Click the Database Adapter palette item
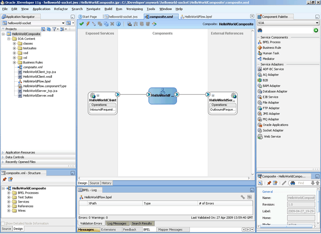The image size is (321, 234). [x=275, y=92]
